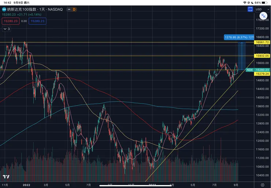The height and width of the screenshot is (188, 271).
Task: Select the 16561.72 yellow price label
Action: (x=262, y=42)
